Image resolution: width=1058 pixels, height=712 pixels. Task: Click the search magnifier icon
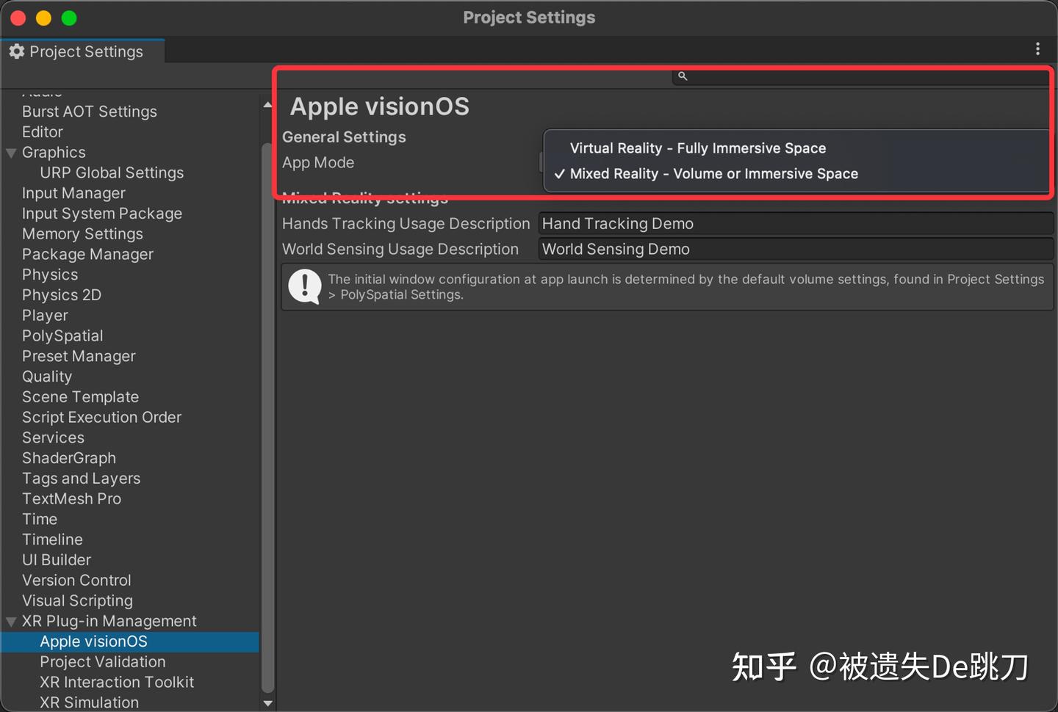(x=683, y=76)
